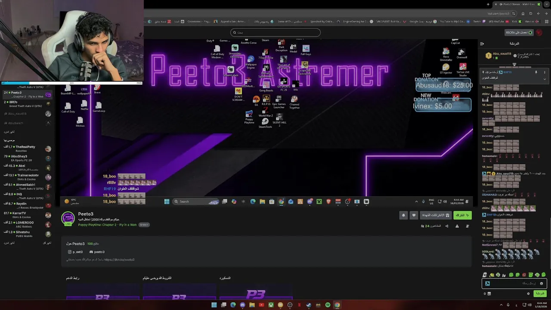Collapse the chat panel using the arrow icon
The width and height of the screenshot is (551, 310).
482,43
